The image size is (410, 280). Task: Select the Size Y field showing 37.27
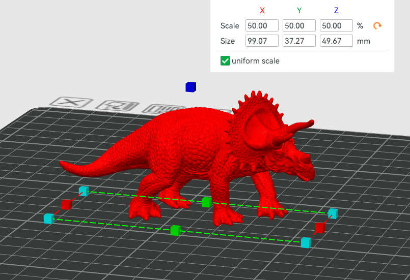299,41
